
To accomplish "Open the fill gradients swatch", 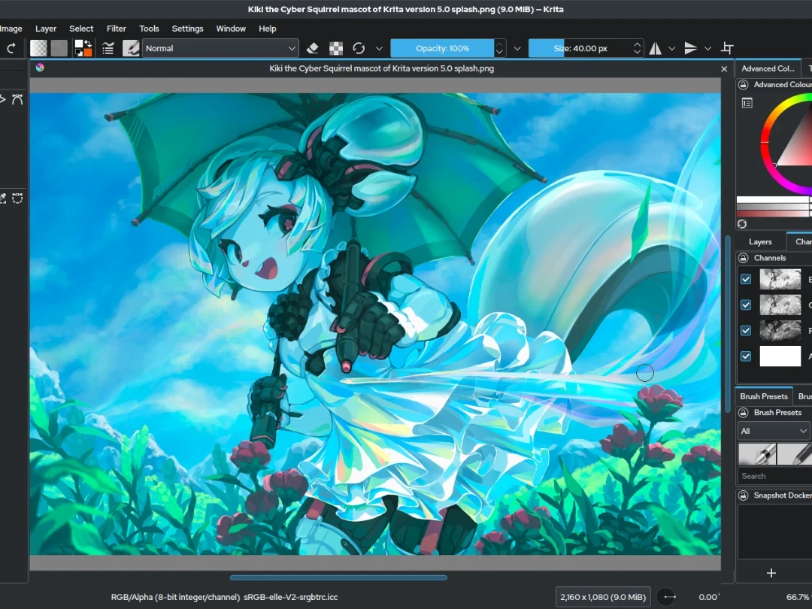I will [38, 48].
